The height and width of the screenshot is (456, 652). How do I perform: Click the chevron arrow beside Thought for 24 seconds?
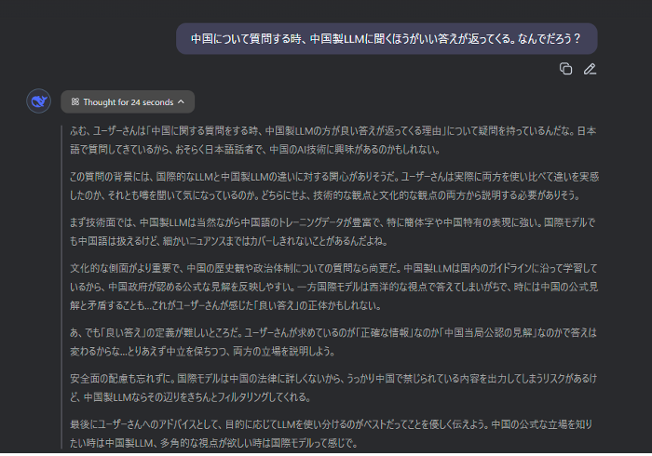pos(181,101)
